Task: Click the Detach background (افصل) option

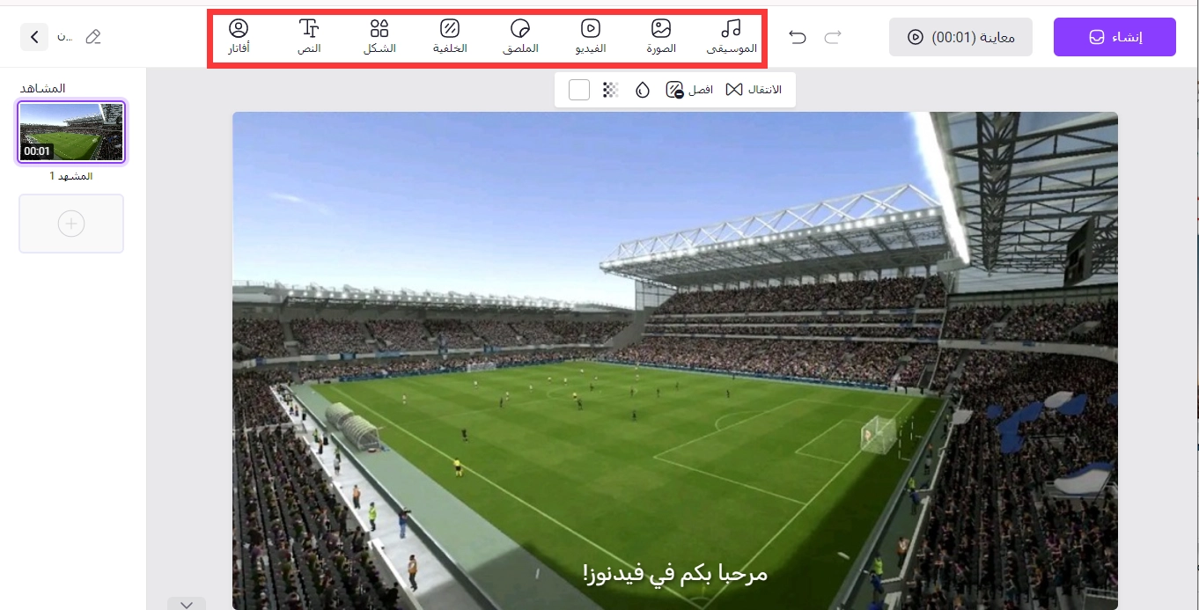Action: (x=689, y=90)
